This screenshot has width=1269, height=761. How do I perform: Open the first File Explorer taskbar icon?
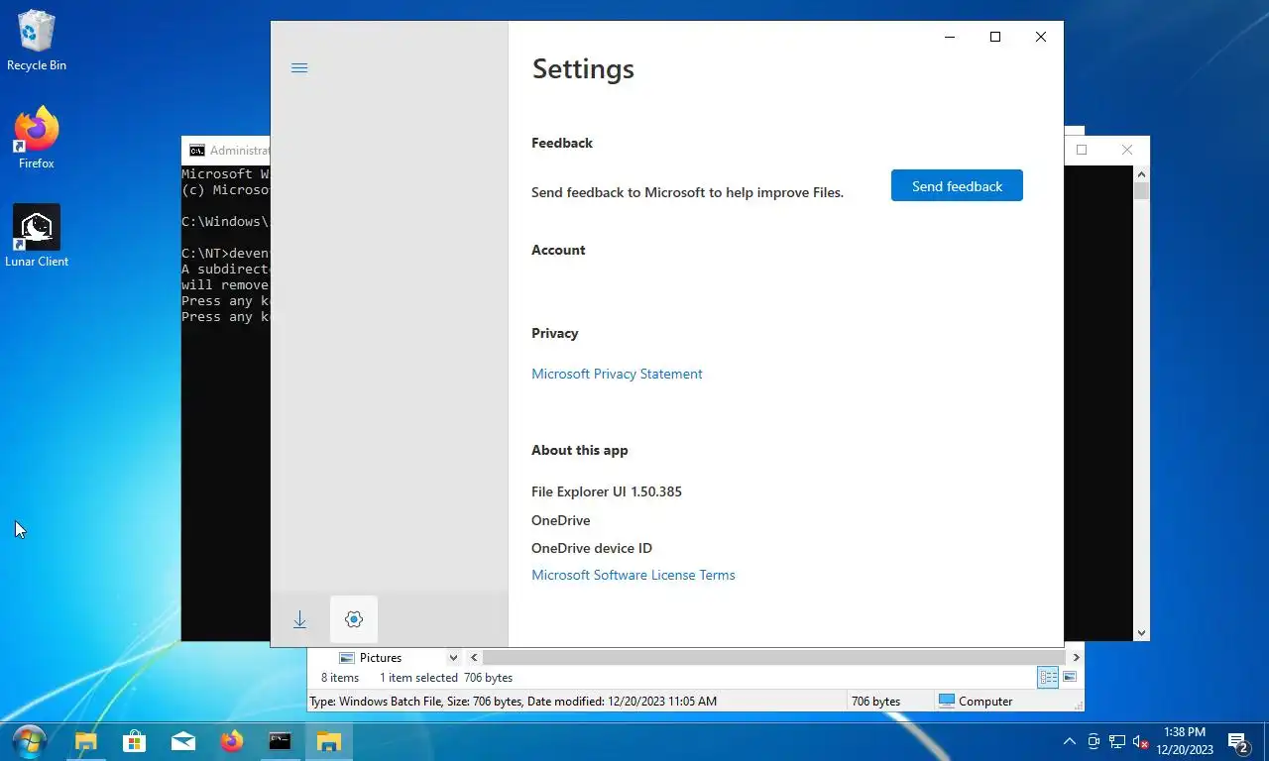[x=86, y=741]
